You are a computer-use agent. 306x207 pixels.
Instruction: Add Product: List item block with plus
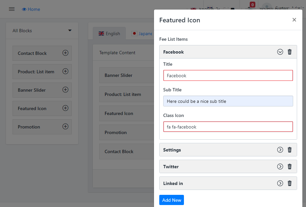coord(65,71)
